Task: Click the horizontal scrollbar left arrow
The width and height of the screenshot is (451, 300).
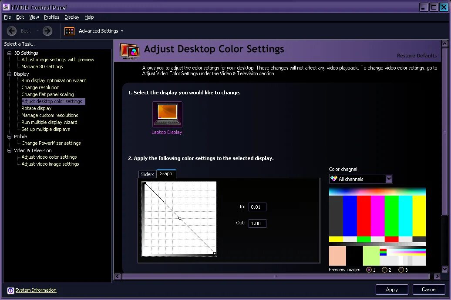Action: click(x=118, y=277)
